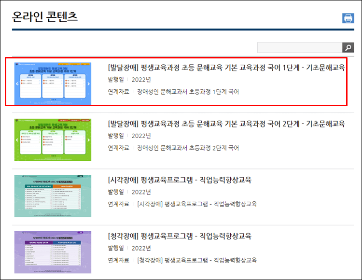This screenshot has width=362, height=280.
Task: Open blue 국어 1단계 thumbnail image
Action: [x=53, y=84]
